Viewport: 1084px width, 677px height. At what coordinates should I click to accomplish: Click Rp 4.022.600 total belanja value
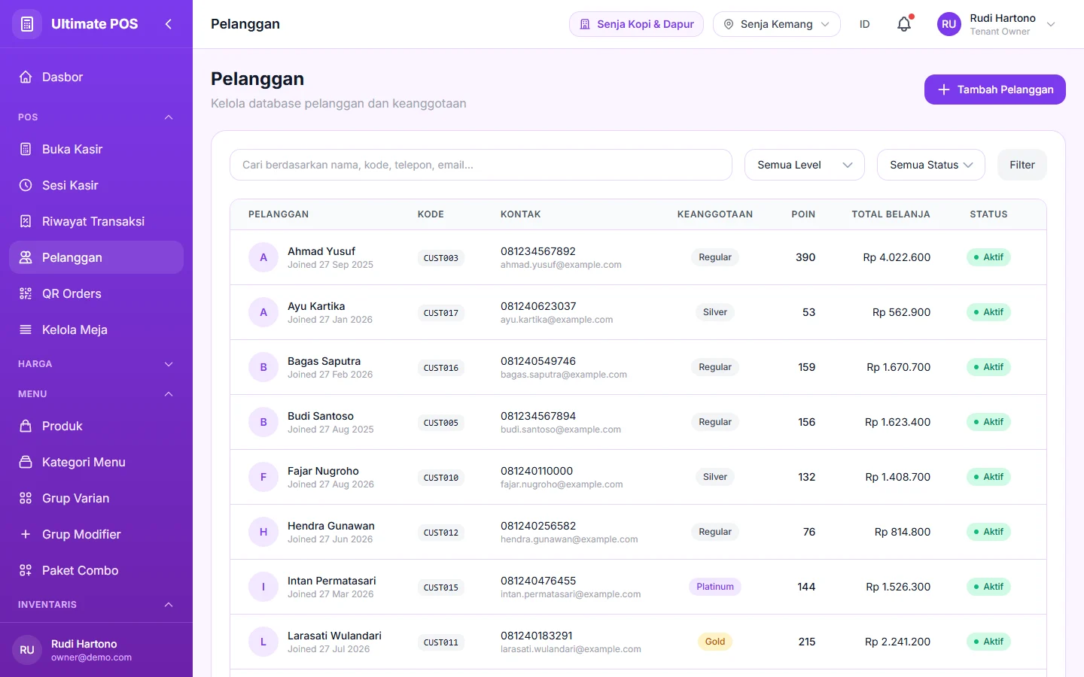coord(897,257)
